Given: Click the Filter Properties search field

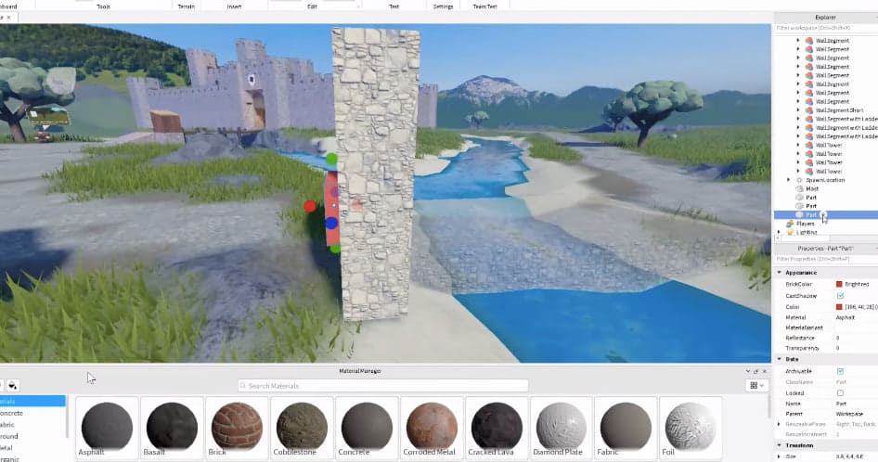Looking at the screenshot, I should click(x=825, y=259).
